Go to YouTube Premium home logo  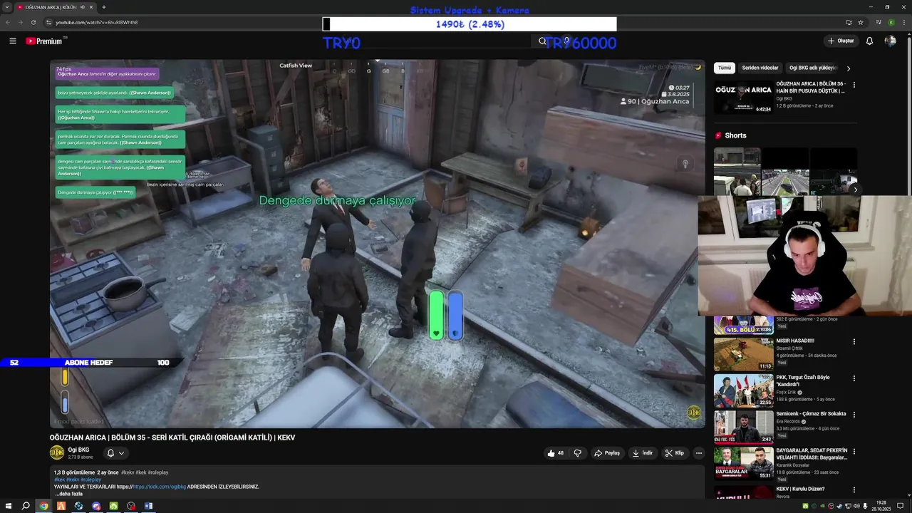(x=44, y=41)
